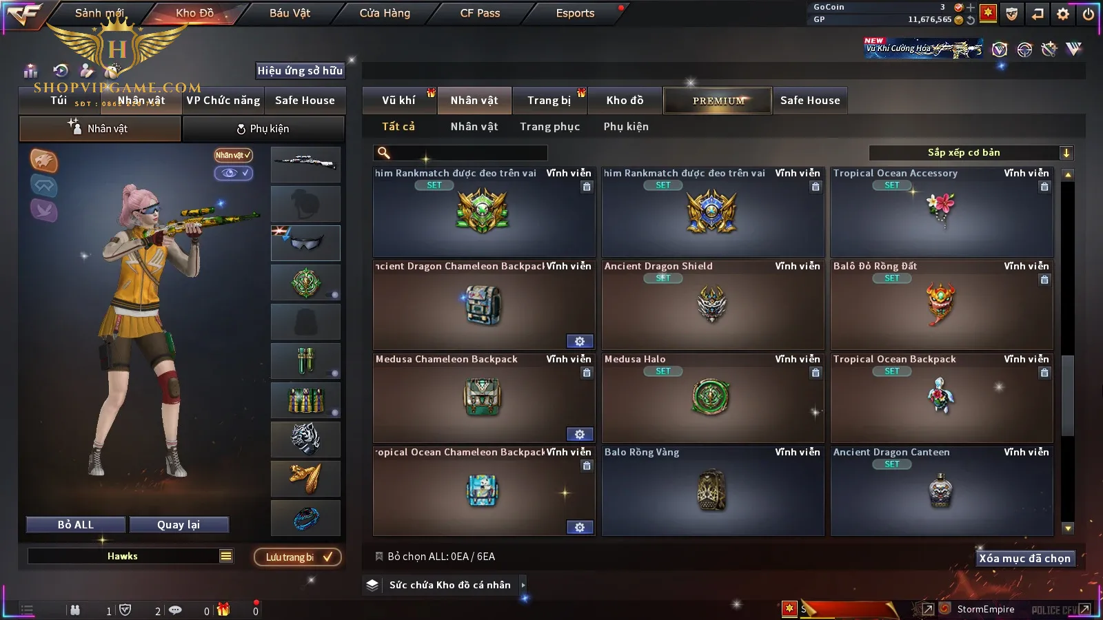The height and width of the screenshot is (620, 1103).
Task: Open gear on Ancient Dragon Chameleon Backpack
Action: (x=580, y=342)
